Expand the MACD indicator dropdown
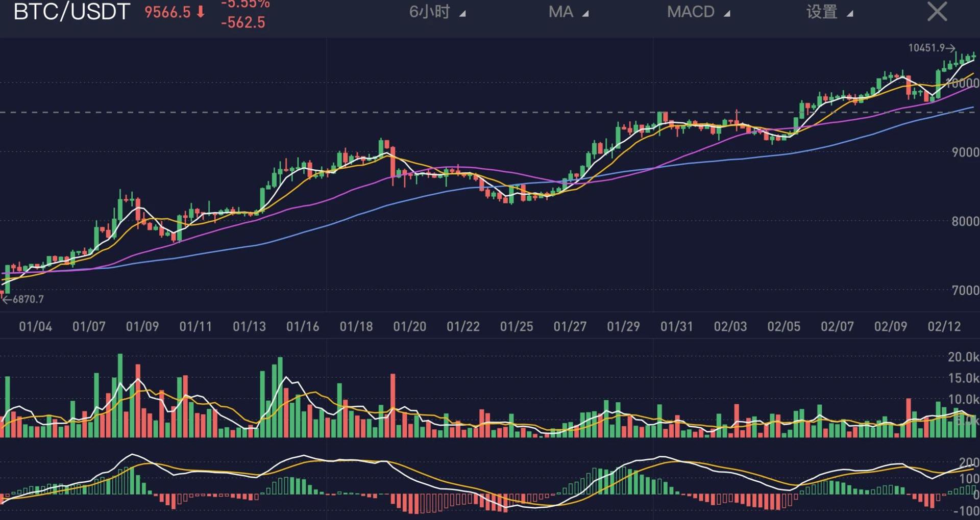This screenshot has height=520, width=980. (697, 12)
